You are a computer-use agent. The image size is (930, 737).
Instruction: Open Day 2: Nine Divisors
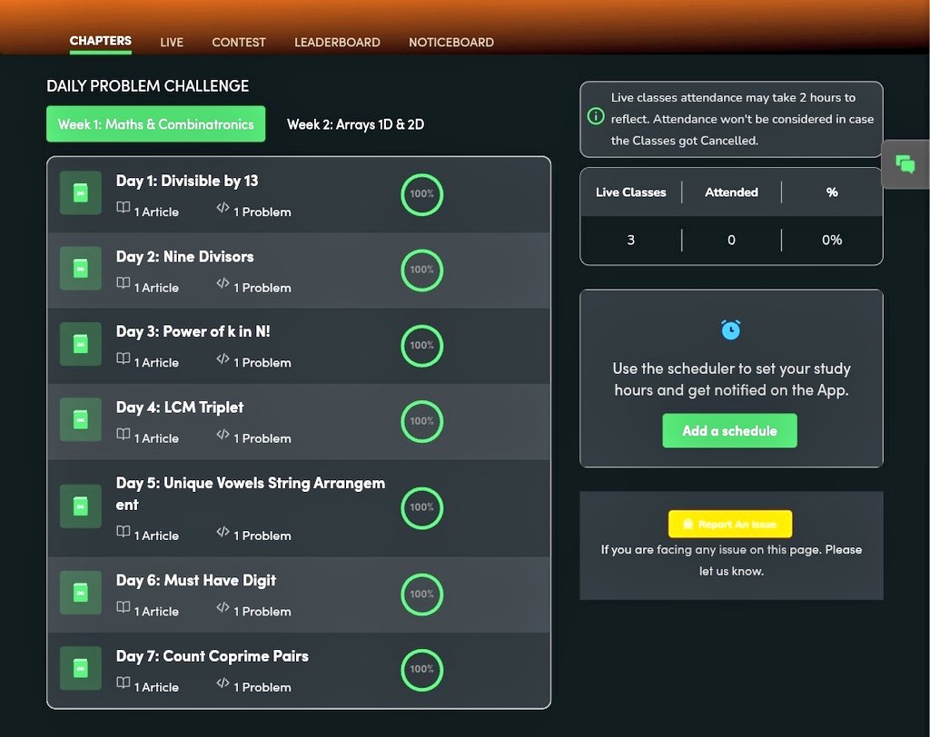click(x=184, y=257)
